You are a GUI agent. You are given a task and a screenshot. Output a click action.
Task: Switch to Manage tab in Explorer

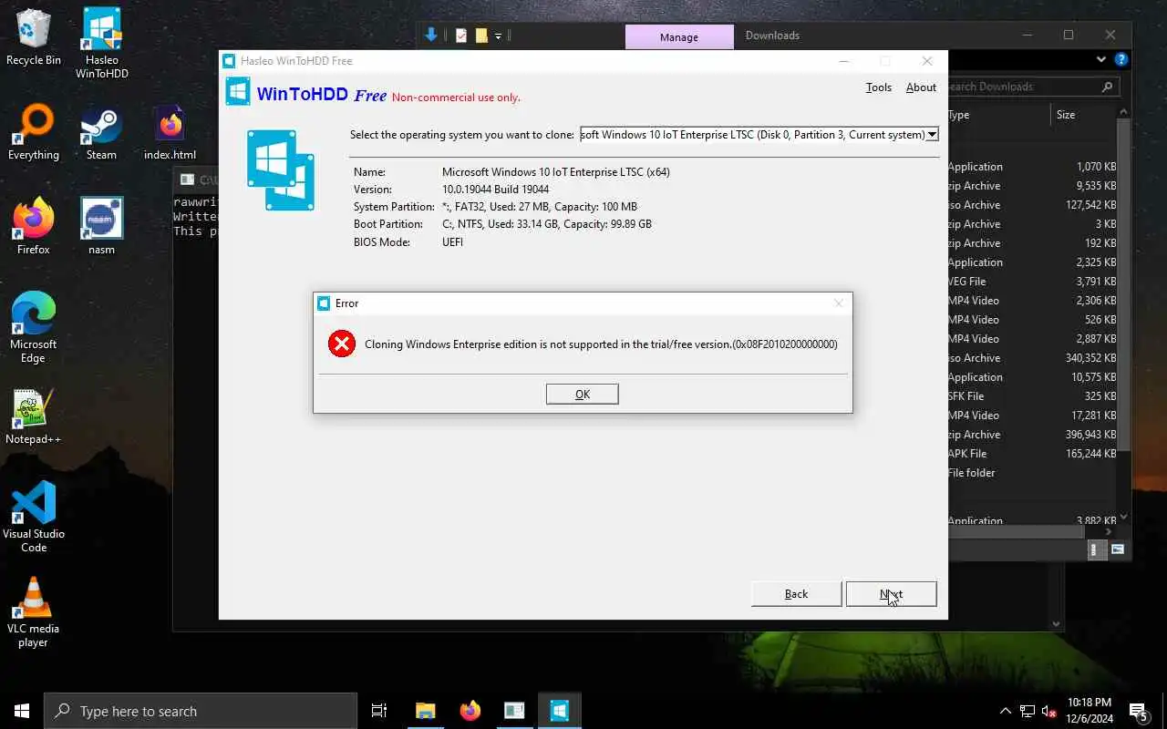(679, 37)
